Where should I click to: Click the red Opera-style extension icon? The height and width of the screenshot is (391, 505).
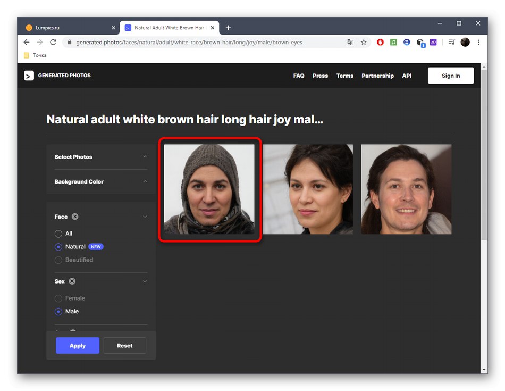(x=380, y=43)
